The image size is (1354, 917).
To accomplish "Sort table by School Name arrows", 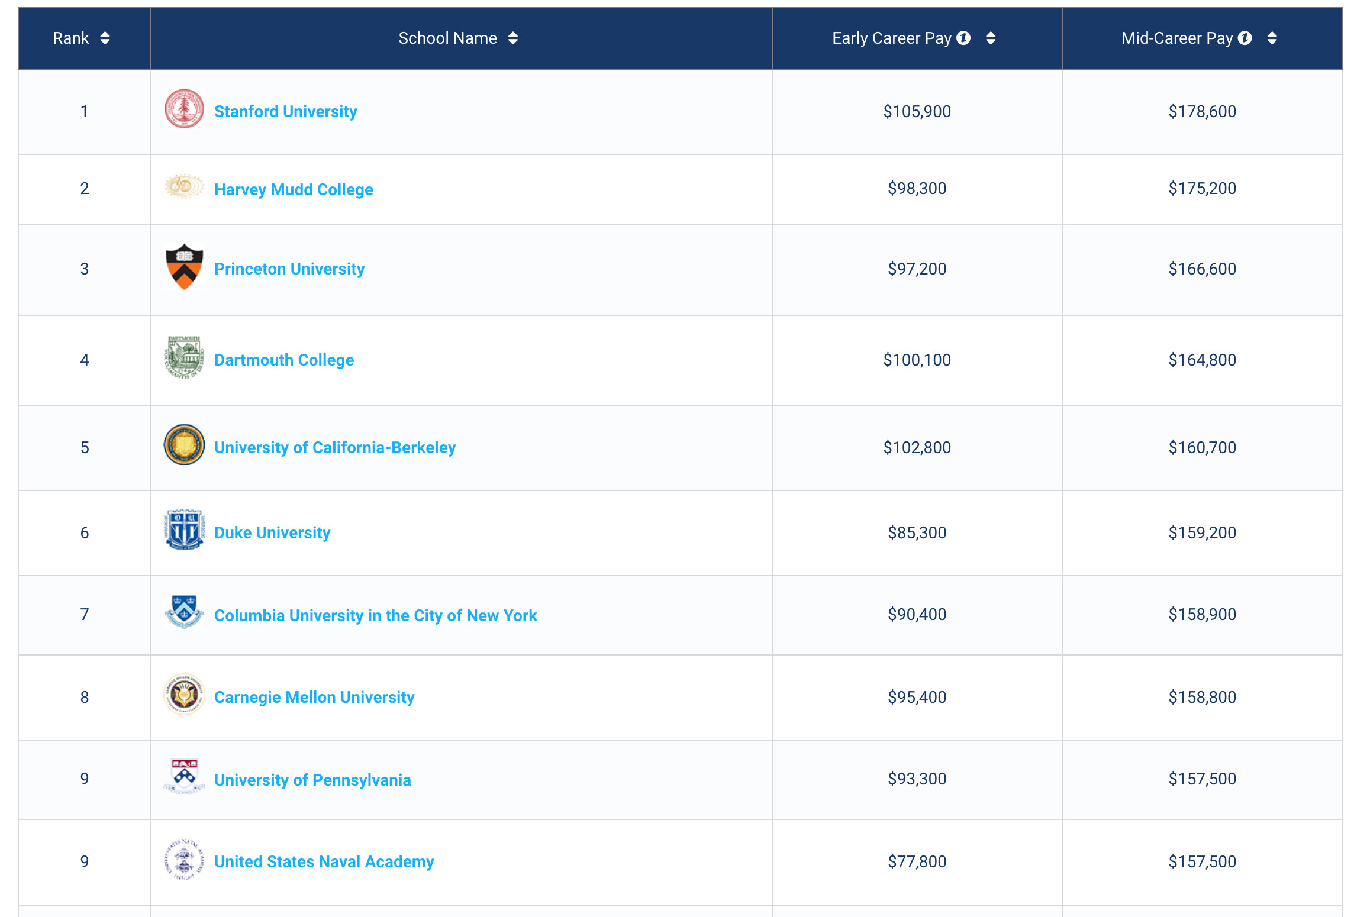I will coord(513,38).
